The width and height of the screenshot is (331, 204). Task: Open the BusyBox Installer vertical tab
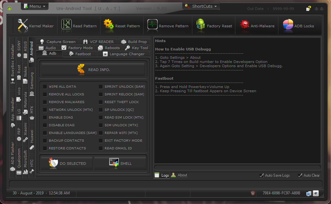click(13, 63)
